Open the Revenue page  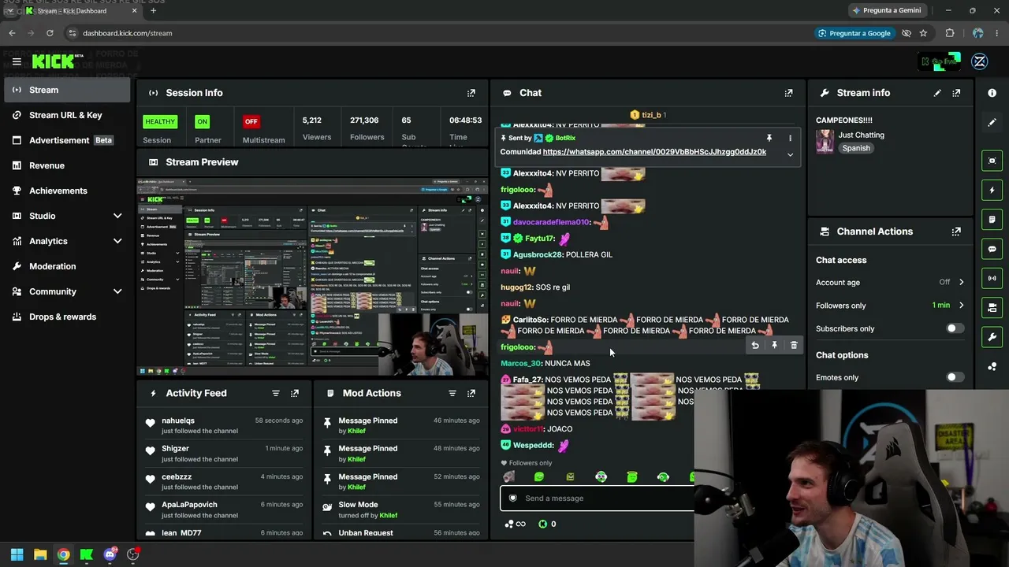point(67,165)
